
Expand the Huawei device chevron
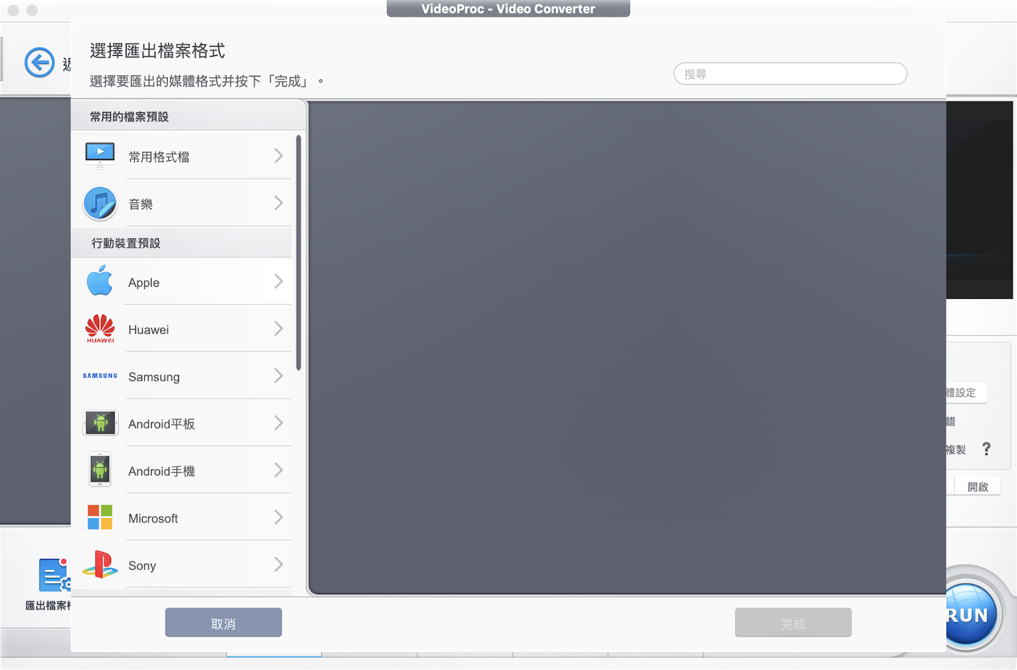tap(278, 329)
